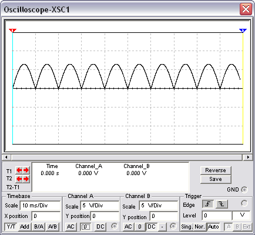Move the T1 cursor left with its arrow

coord(19,170)
